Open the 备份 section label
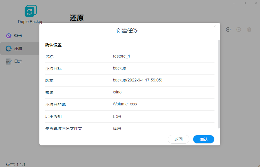 [18, 36]
